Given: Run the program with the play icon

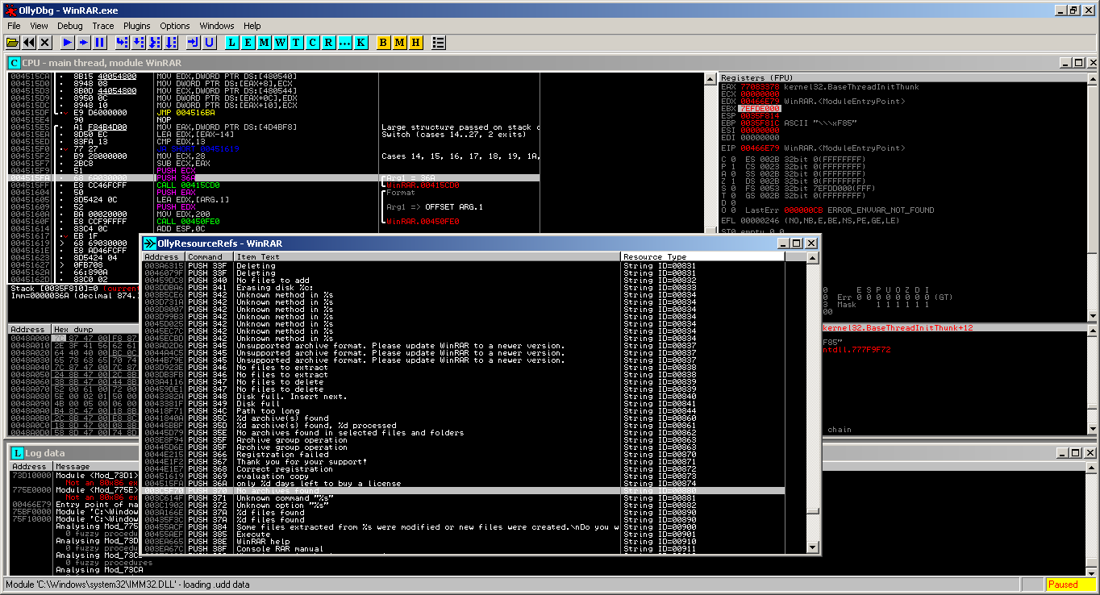Looking at the screenshot, I should [x=68, y=42].
